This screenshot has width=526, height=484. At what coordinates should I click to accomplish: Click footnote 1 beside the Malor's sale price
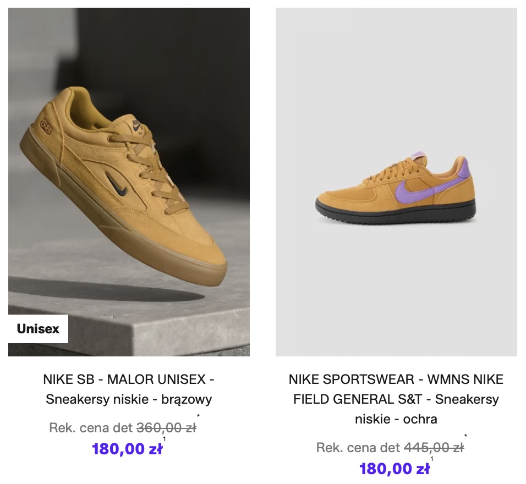click(x=165, y=439)
